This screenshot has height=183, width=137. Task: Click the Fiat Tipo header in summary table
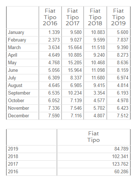[94, 137]
